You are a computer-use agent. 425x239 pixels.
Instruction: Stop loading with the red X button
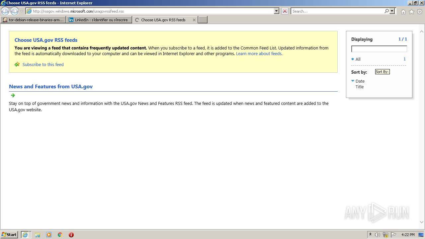click(x=285, y=11)
